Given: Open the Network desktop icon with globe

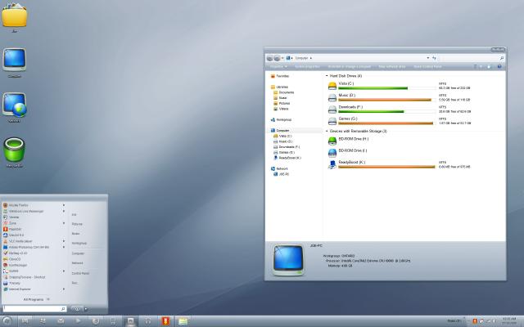Looking at the screenshot, I should click(x=15, y=105).
